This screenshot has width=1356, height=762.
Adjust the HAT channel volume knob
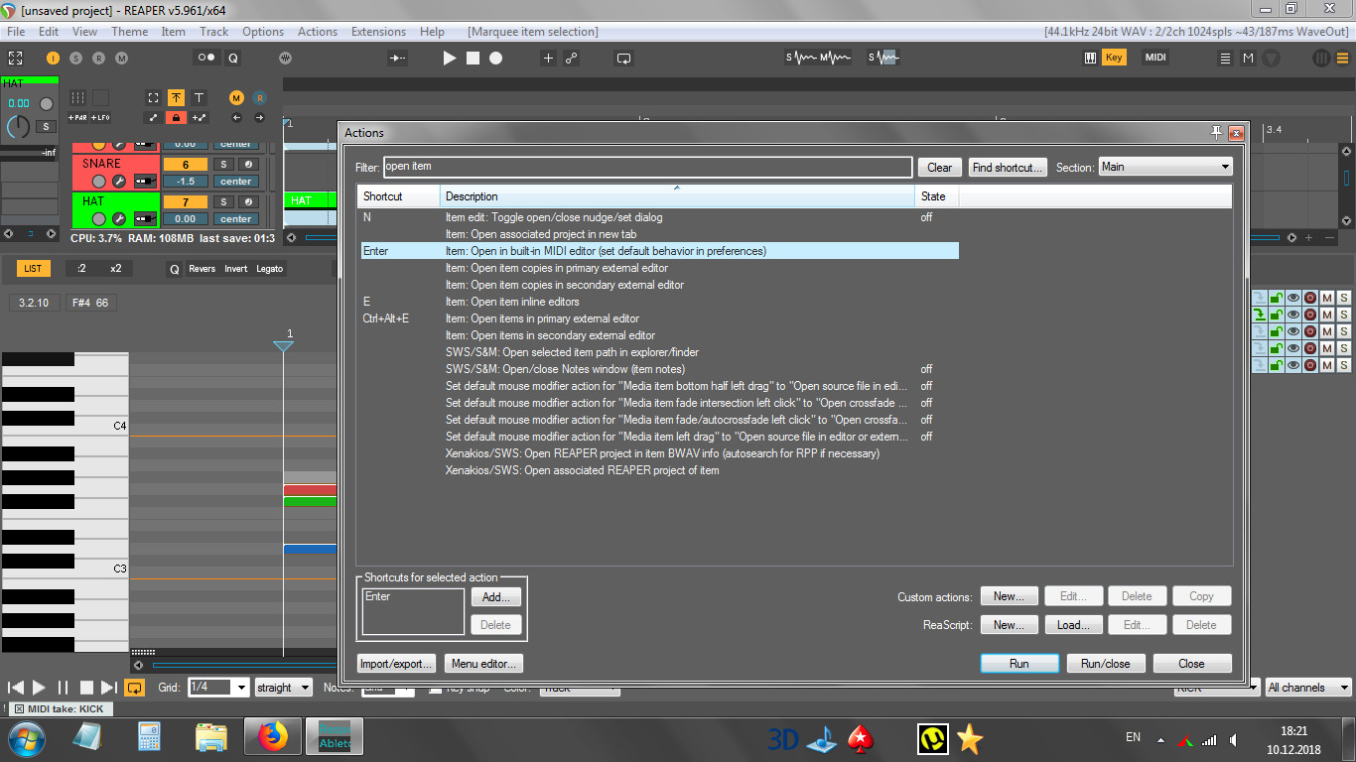point(18,127)
